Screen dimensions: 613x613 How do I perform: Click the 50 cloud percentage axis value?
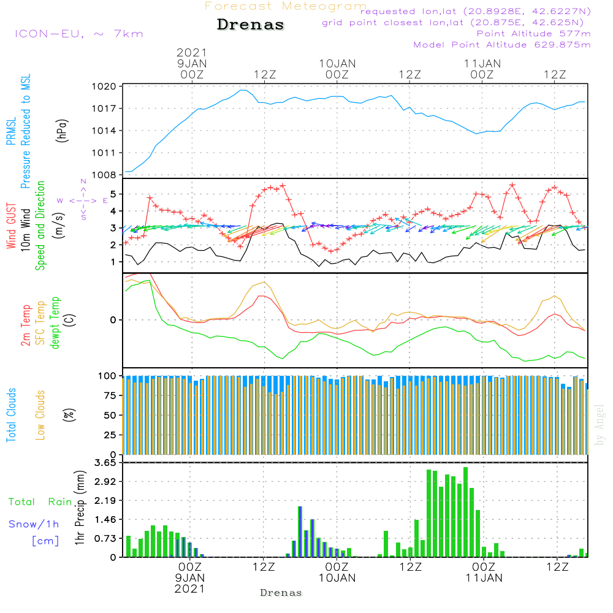click(110, 415)
